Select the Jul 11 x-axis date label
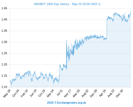The width and height of the screenshot is (133, 107). 60,93
